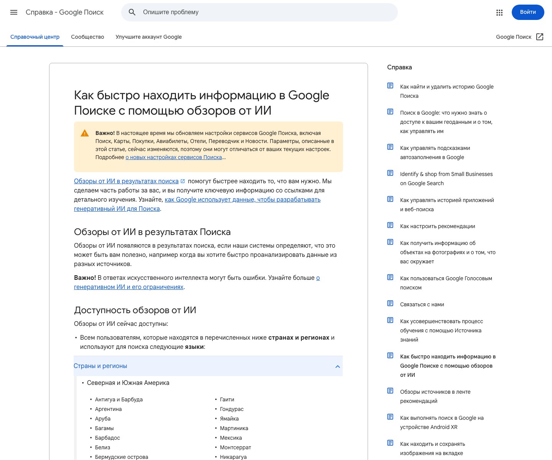Viewport: 552px width, 460px height.
Task: Click the external link icon beside Google Поиск
Action: coord(540,37)
